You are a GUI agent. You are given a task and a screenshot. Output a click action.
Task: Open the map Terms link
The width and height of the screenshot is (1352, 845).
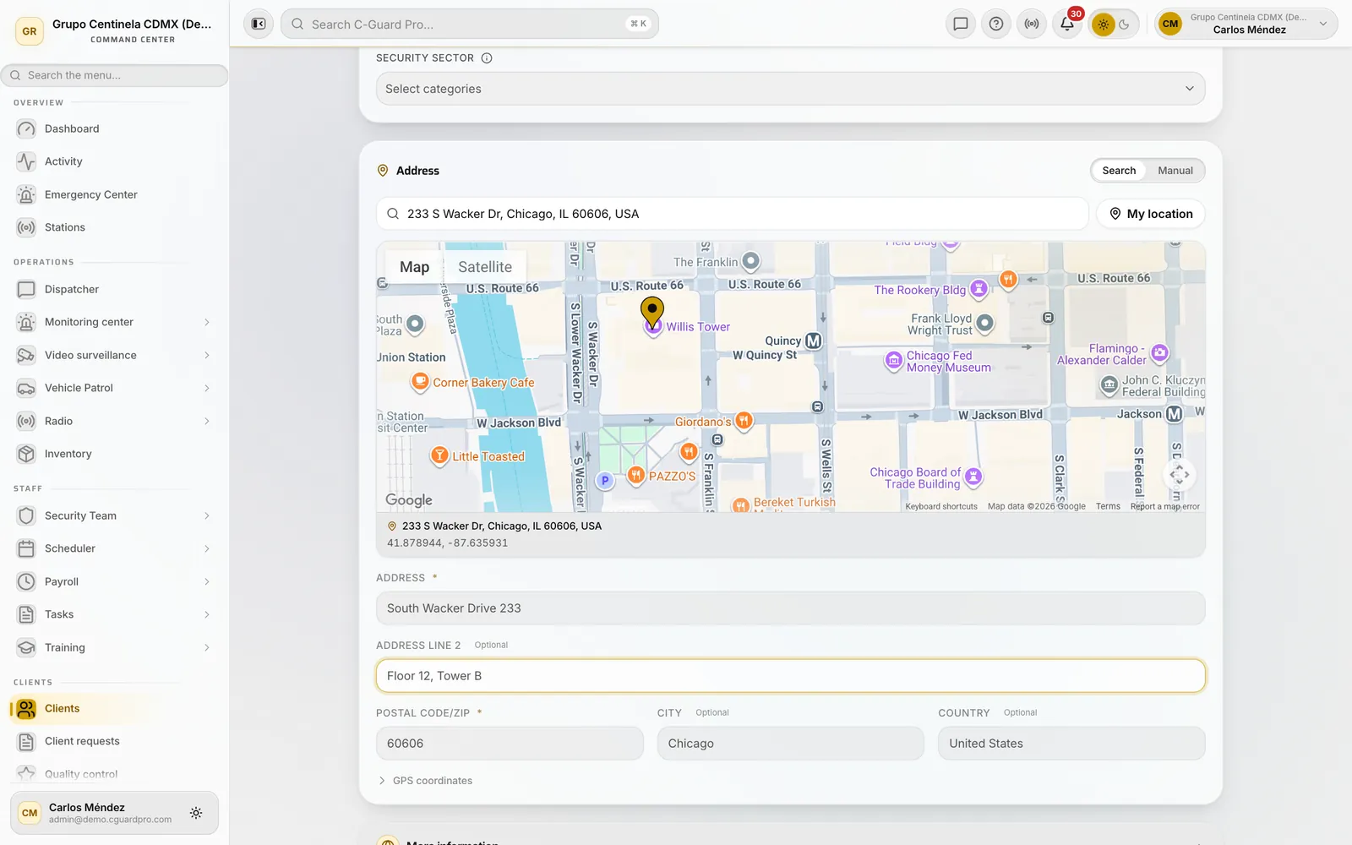[1108, 506]
